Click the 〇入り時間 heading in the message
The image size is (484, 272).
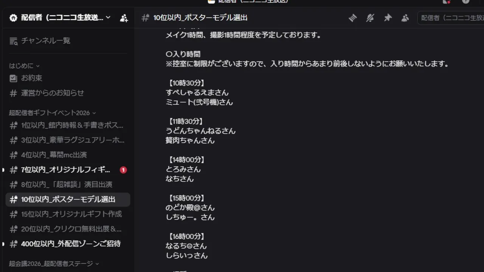coord(183,54)
